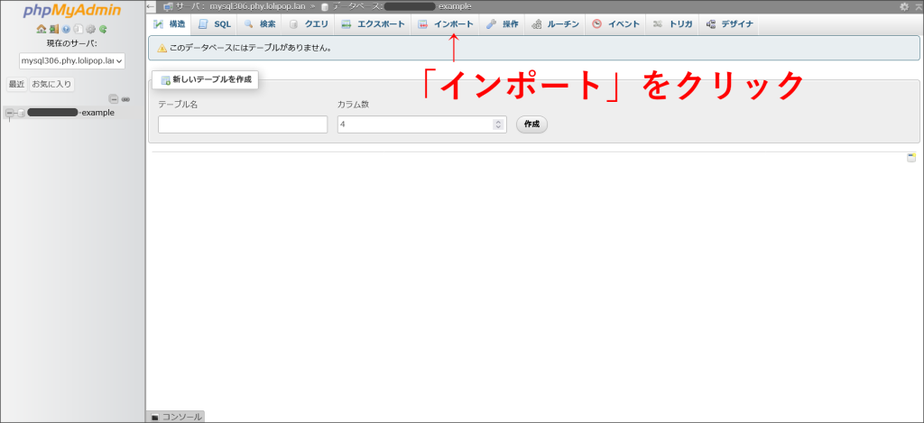The image size is (924, 423).
Task: Open new window icon below table form
Action: 911,157
